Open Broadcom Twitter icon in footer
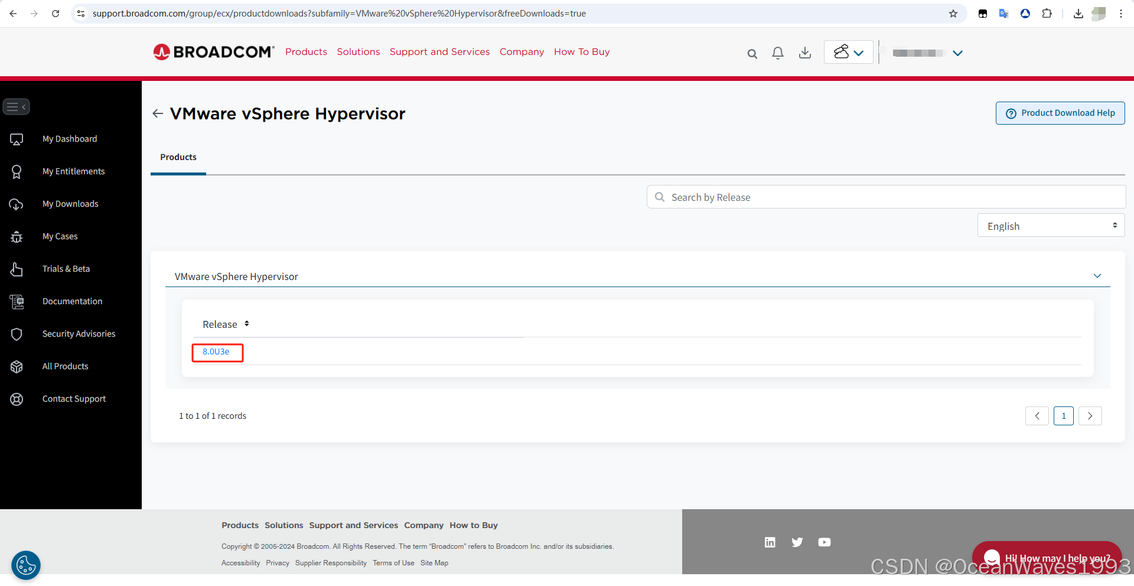 [797, 542]
